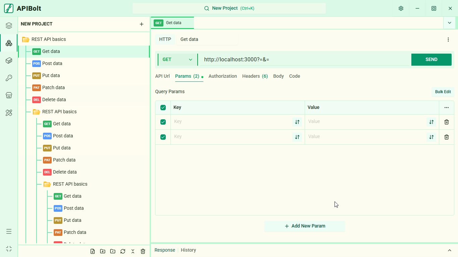This screenshot has width=458, height=257.
Task: Open the key icon in sidebar
Action: tap(9, 78)
